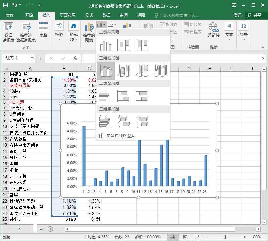Select the 3D clustered bar chart
268x241 pixels.
(106, 121)
